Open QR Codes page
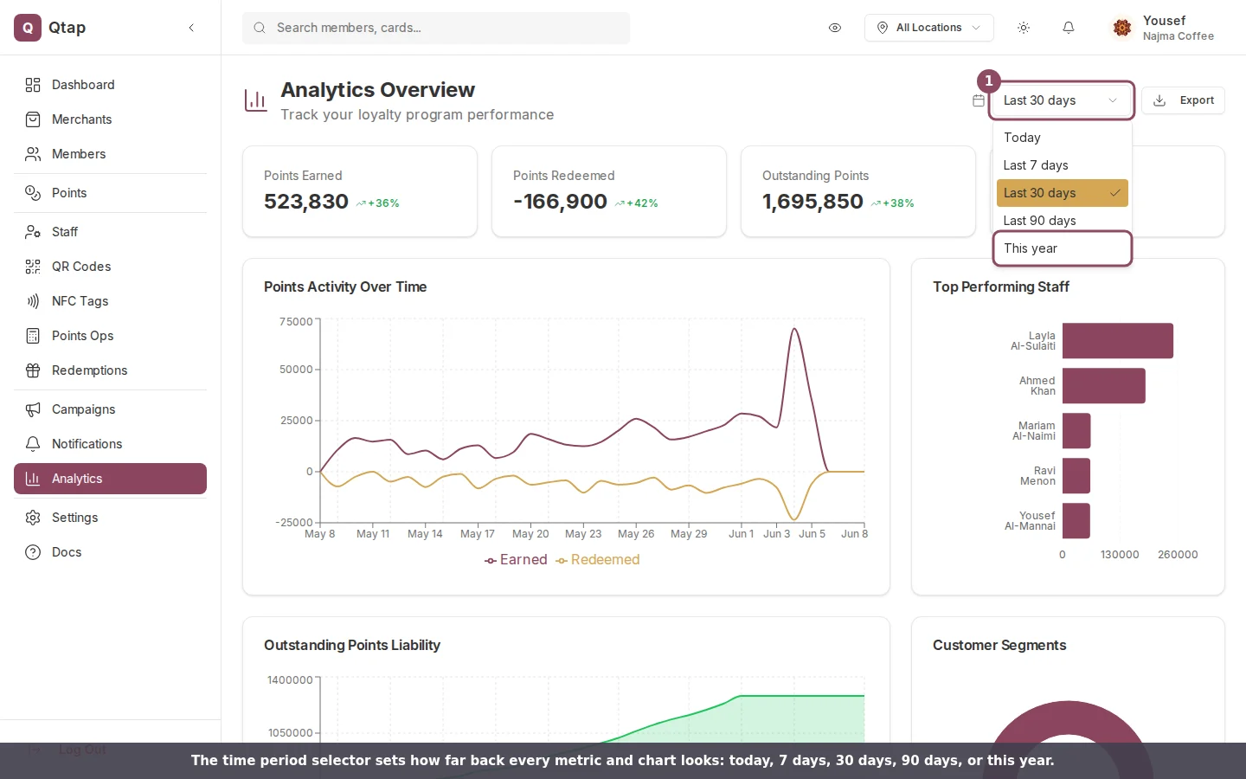The width and height of the screenshot is (1246, 779). click(110, 267)
